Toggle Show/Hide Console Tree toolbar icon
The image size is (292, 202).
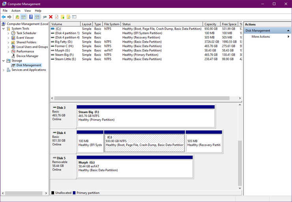click(23, 17)
